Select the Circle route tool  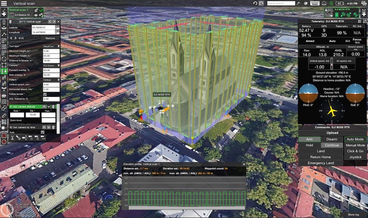tap(4, 59)
